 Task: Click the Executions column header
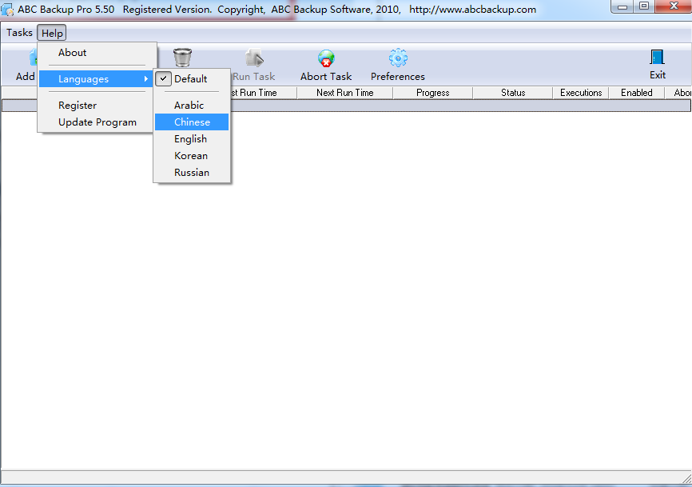tap(581, 93)
